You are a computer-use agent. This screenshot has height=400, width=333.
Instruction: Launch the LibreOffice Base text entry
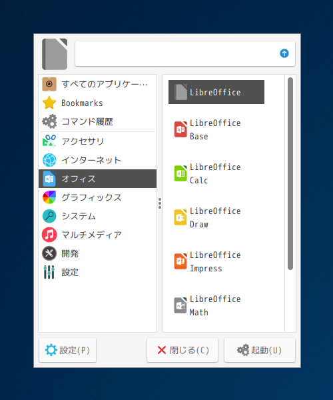tap(215, 129)
